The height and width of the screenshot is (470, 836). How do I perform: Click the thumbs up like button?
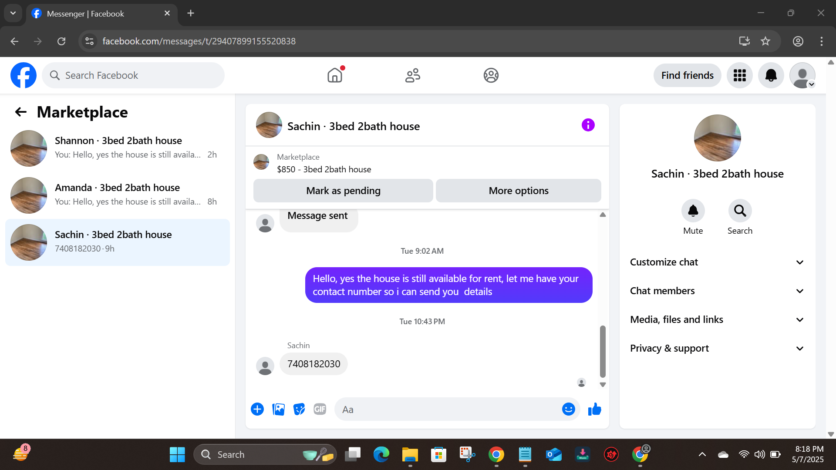tap(594, 409)
